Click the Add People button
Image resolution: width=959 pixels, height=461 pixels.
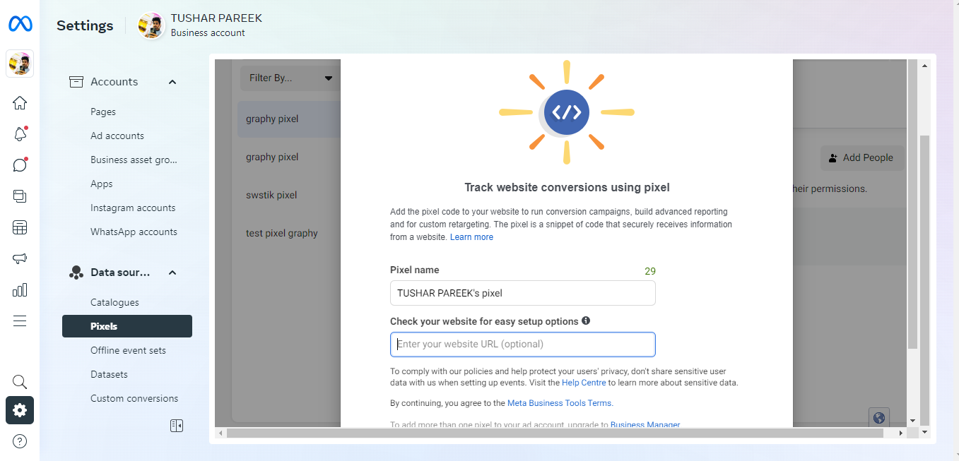click(861, 157)
